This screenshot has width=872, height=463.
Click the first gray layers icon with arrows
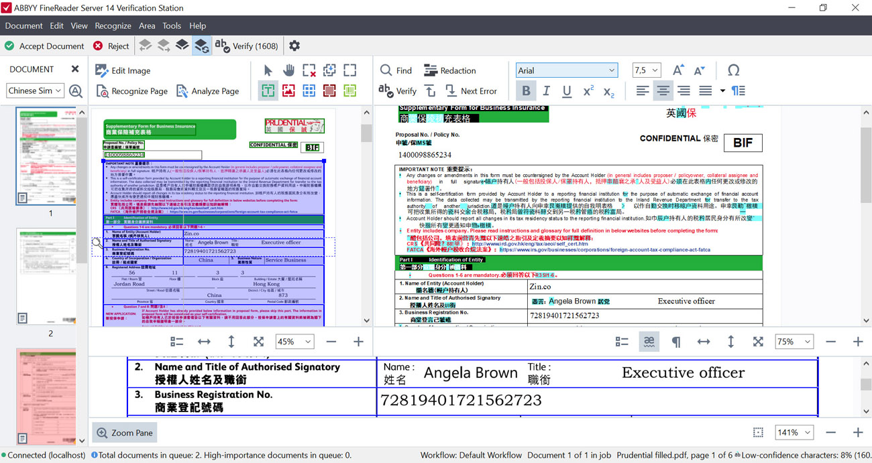(x=145, y=46)
